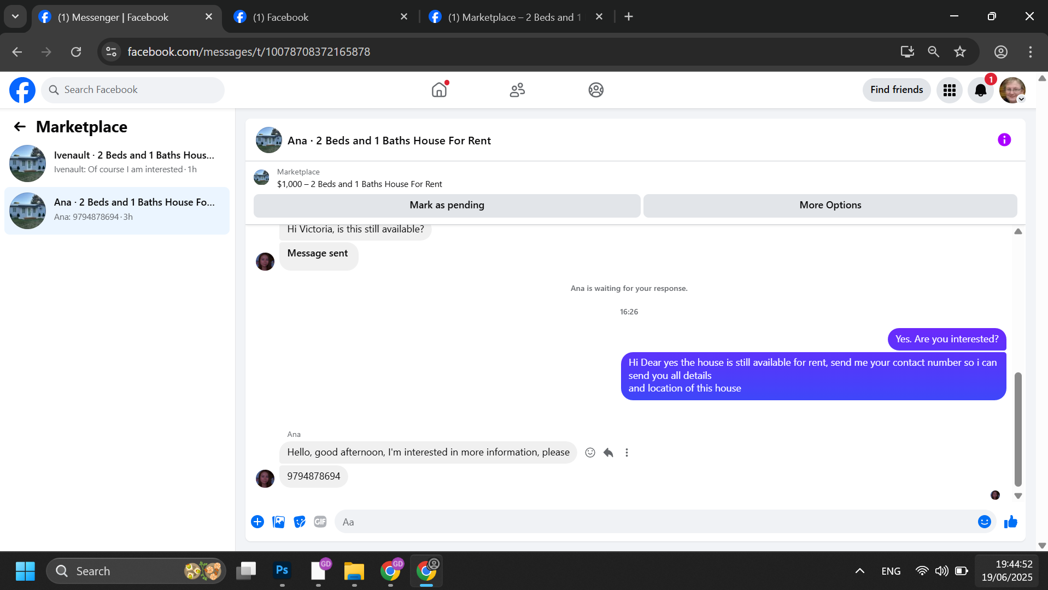Open the Windows Start menu
Image resolution: width=1048 pixels, height=590 pixels.
[x=25, y=571]
